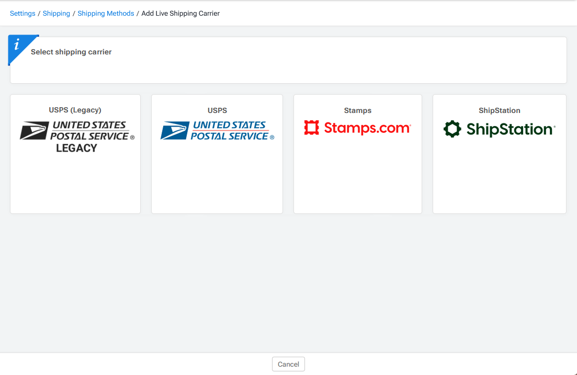Click the USPS card title label
This screenshot has height=375, width=577.
[x=217, y=110]
